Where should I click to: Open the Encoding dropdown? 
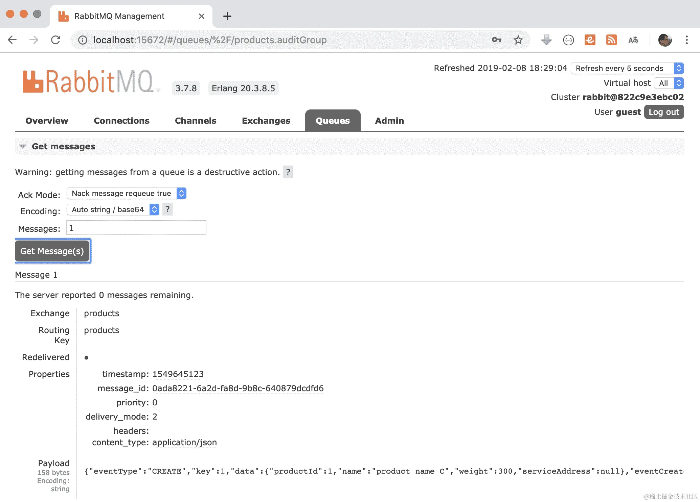[113, 209]
